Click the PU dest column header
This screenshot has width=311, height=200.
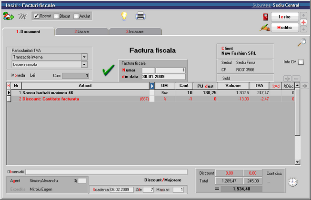pyautogui.click(x=205, y=86)
